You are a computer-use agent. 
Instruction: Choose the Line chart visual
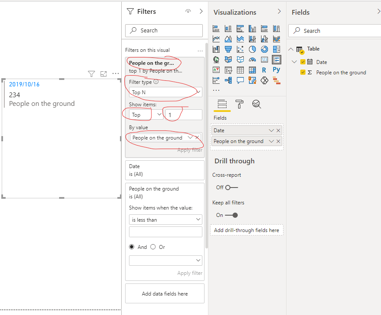click(x=216, y=39)
